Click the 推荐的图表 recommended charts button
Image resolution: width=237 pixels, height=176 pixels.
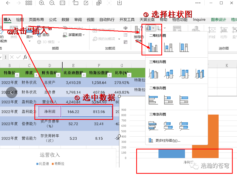(x=138, y=34)
